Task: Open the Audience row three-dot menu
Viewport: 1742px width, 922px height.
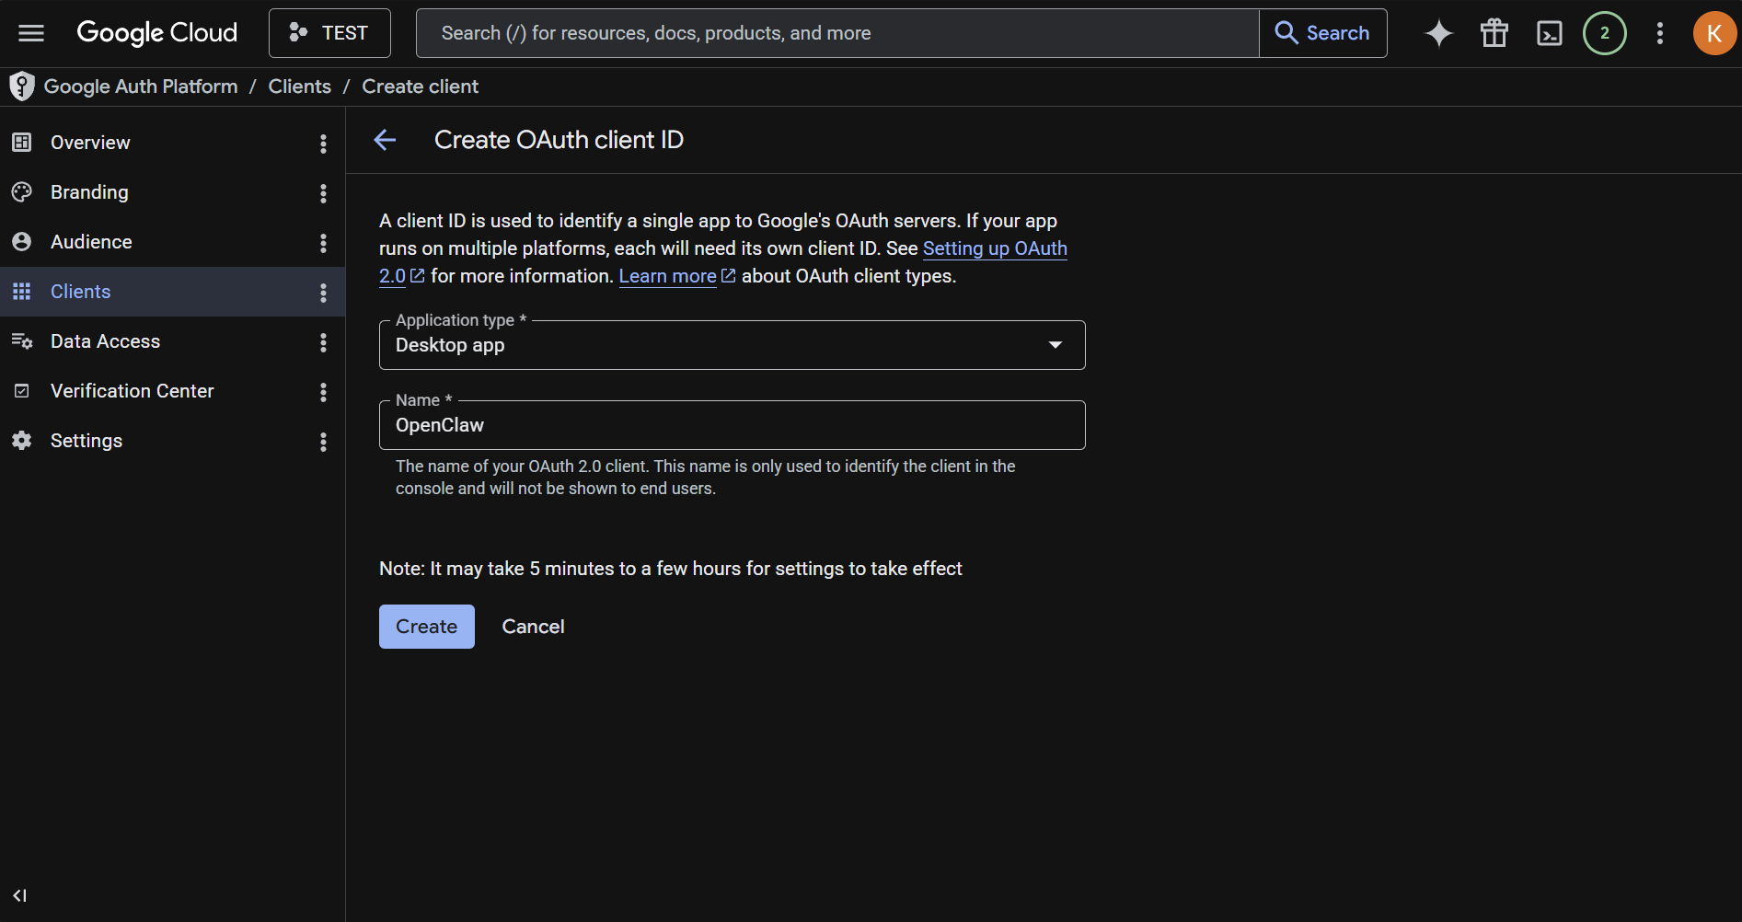Action: coord(323,243)
